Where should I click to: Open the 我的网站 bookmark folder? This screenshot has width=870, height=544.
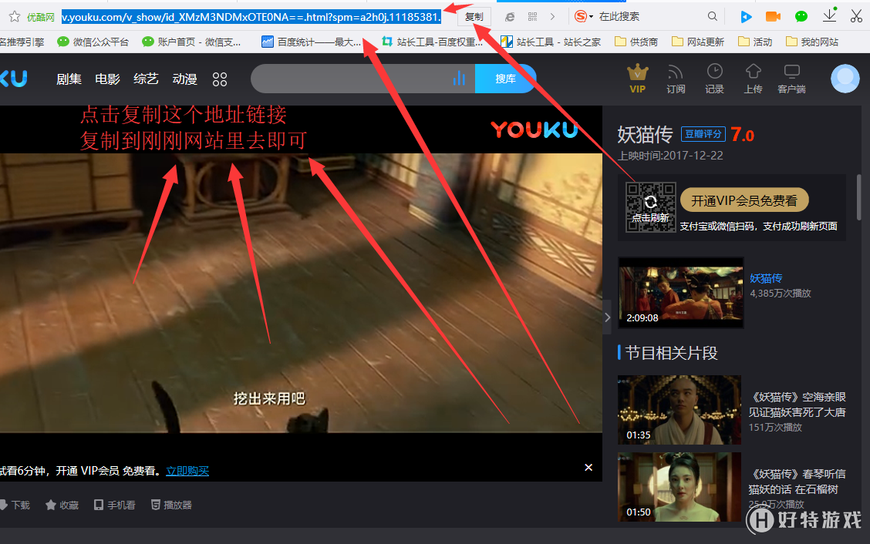[812, 42]
